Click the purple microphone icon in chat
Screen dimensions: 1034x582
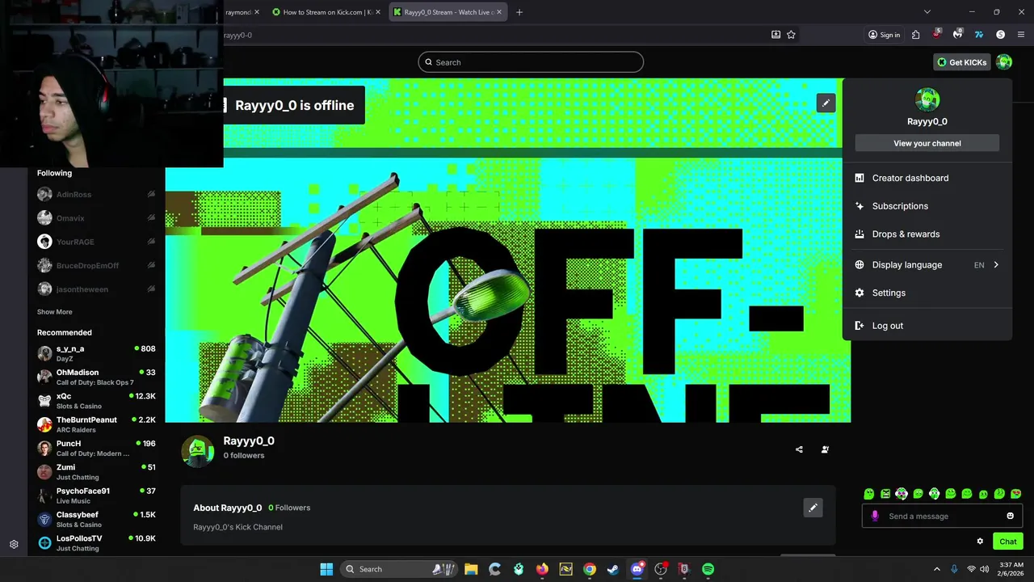tap(875, 516)
